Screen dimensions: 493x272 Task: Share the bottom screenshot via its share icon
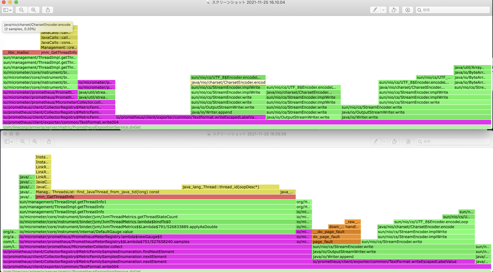pos(49,142)
